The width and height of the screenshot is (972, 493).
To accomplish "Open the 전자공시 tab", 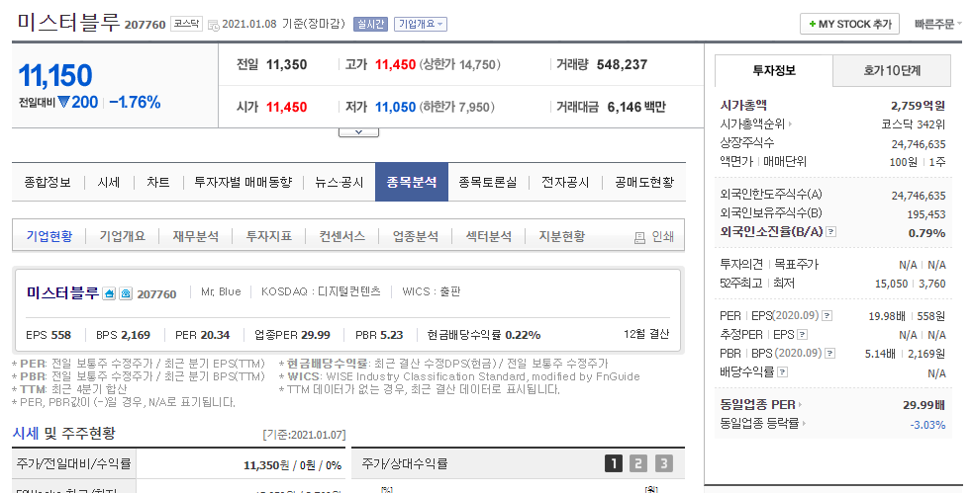I will 565,183.
